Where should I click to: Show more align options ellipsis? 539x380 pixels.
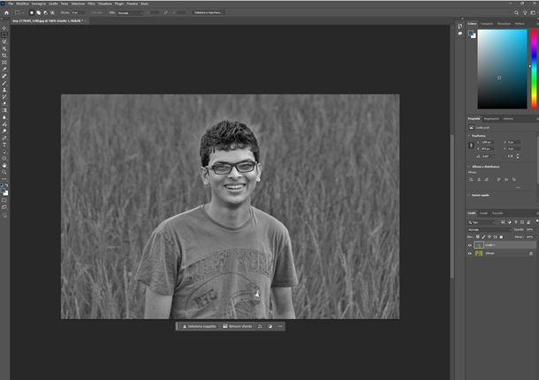(x=518, y=188)
